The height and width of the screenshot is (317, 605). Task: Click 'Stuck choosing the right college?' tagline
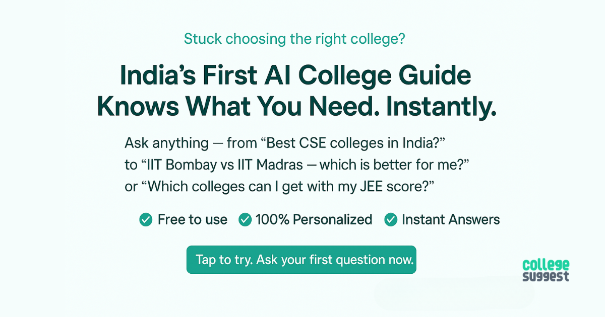[294, 39]
